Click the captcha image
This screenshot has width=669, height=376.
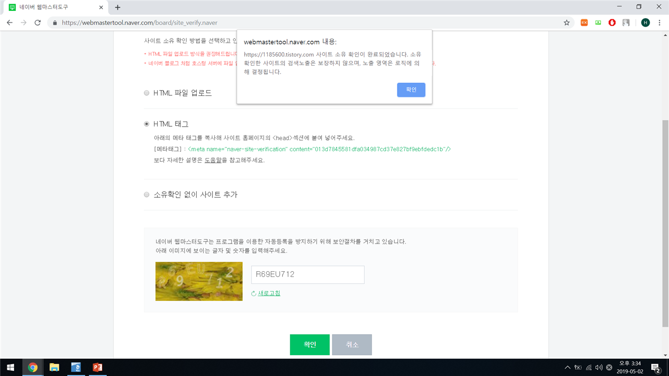[x=199, y=281]
